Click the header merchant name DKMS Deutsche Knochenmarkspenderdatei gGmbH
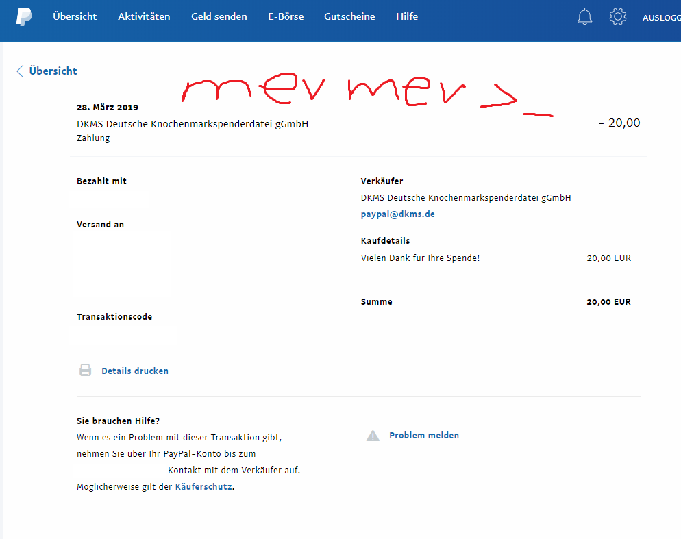The image size is (681, 539). pos(193,124)
